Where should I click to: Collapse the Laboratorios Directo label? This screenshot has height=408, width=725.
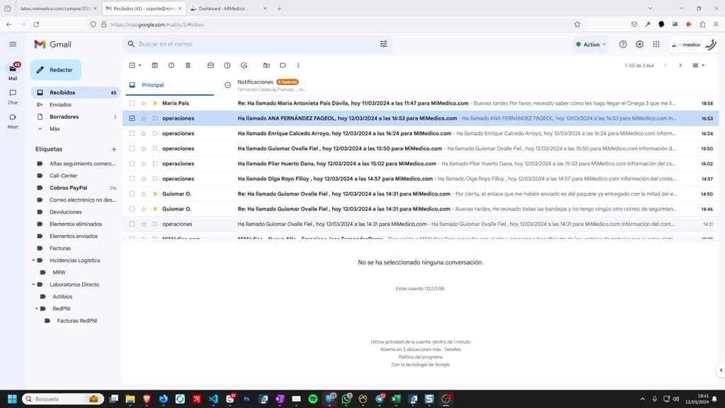tap(33, 285)
